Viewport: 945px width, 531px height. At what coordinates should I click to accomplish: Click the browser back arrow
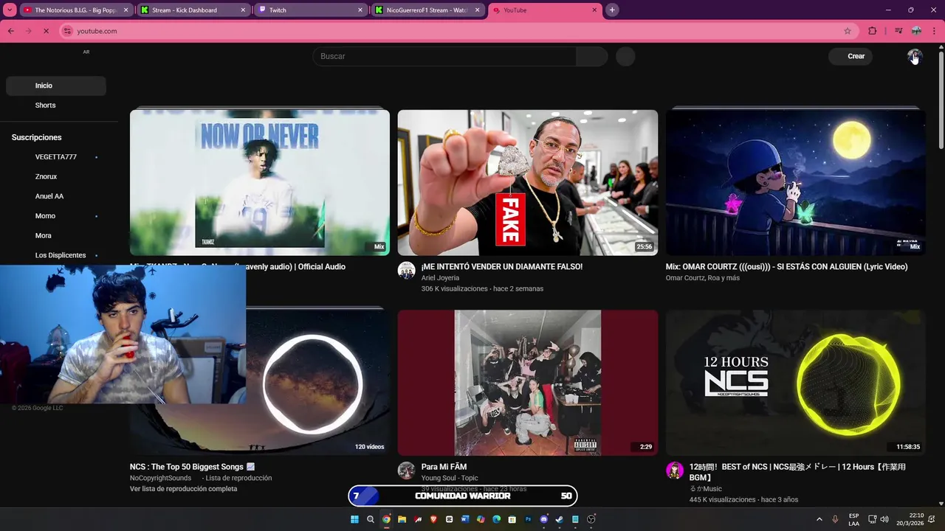click(x=11, y=31)
